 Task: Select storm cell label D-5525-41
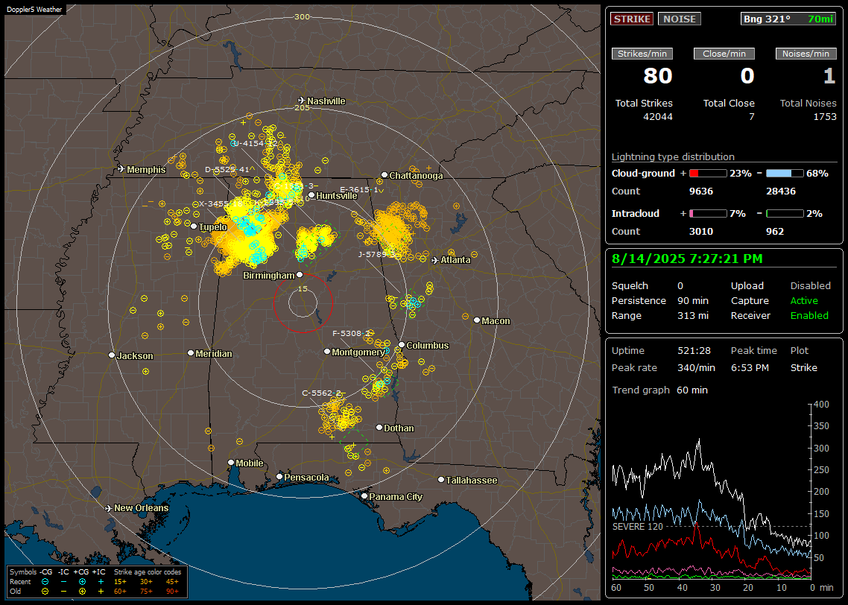228,169
